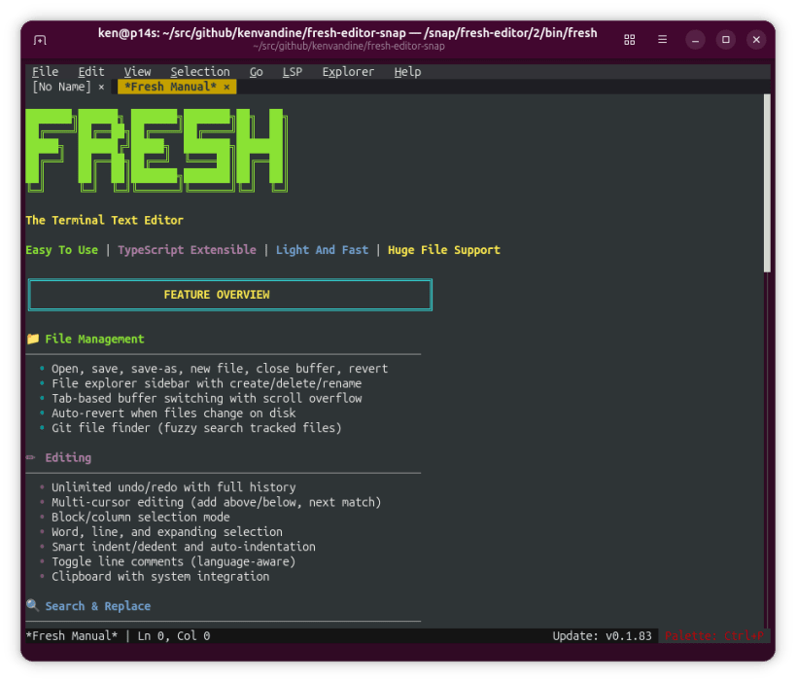796x682 pixels.
Task: Click "Auto-revert when files change on disk"
Action: (174, 413)
